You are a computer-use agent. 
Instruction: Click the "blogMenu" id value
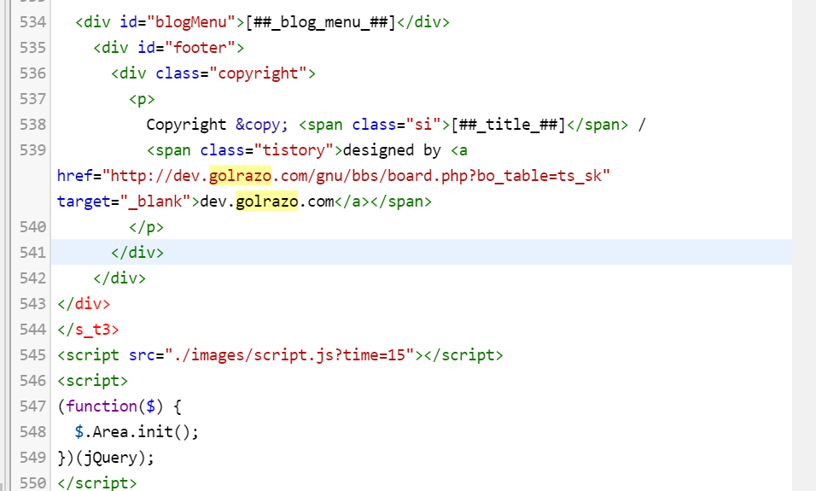pyautogui.click(x=191, y=22)
